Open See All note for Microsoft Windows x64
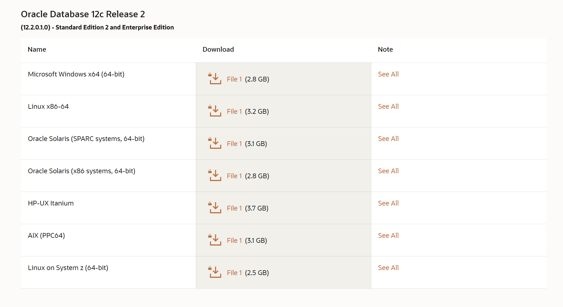 click(x=388, y=74)
